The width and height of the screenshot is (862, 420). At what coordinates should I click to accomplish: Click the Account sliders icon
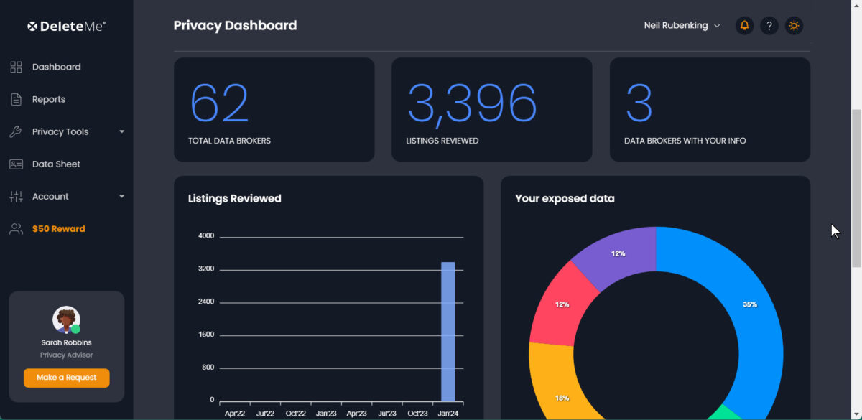pyautogui.click(x=16, y=196)
